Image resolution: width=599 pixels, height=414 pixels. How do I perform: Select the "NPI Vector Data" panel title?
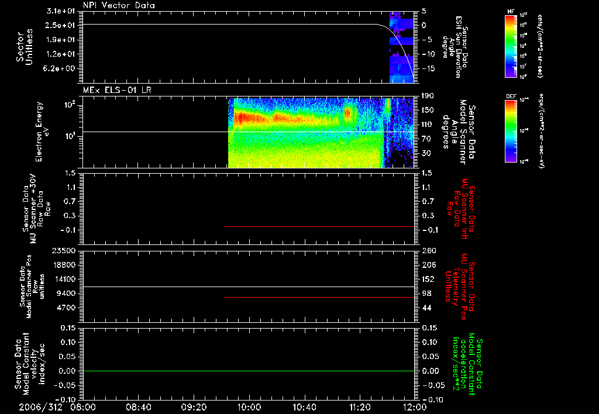(x=119, y=5)
